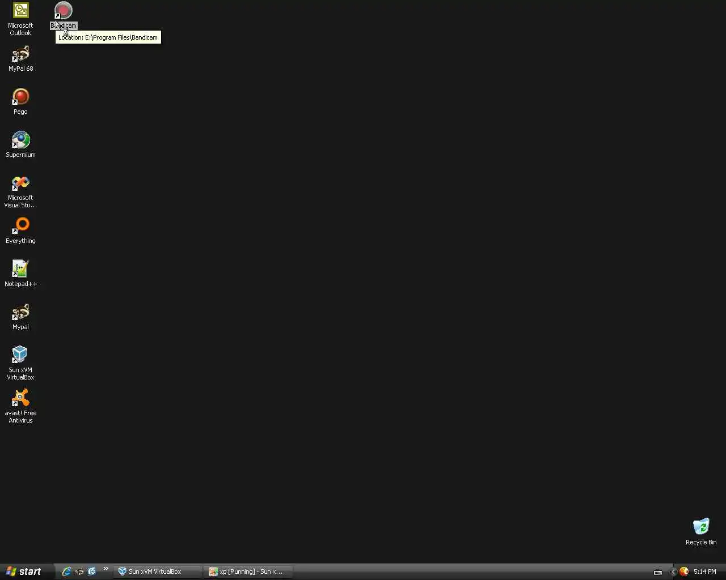This screenshot has height=580, width=726.
Task: Open the Microsoft Outlook desktop shortcut
Action: point(20,19)
